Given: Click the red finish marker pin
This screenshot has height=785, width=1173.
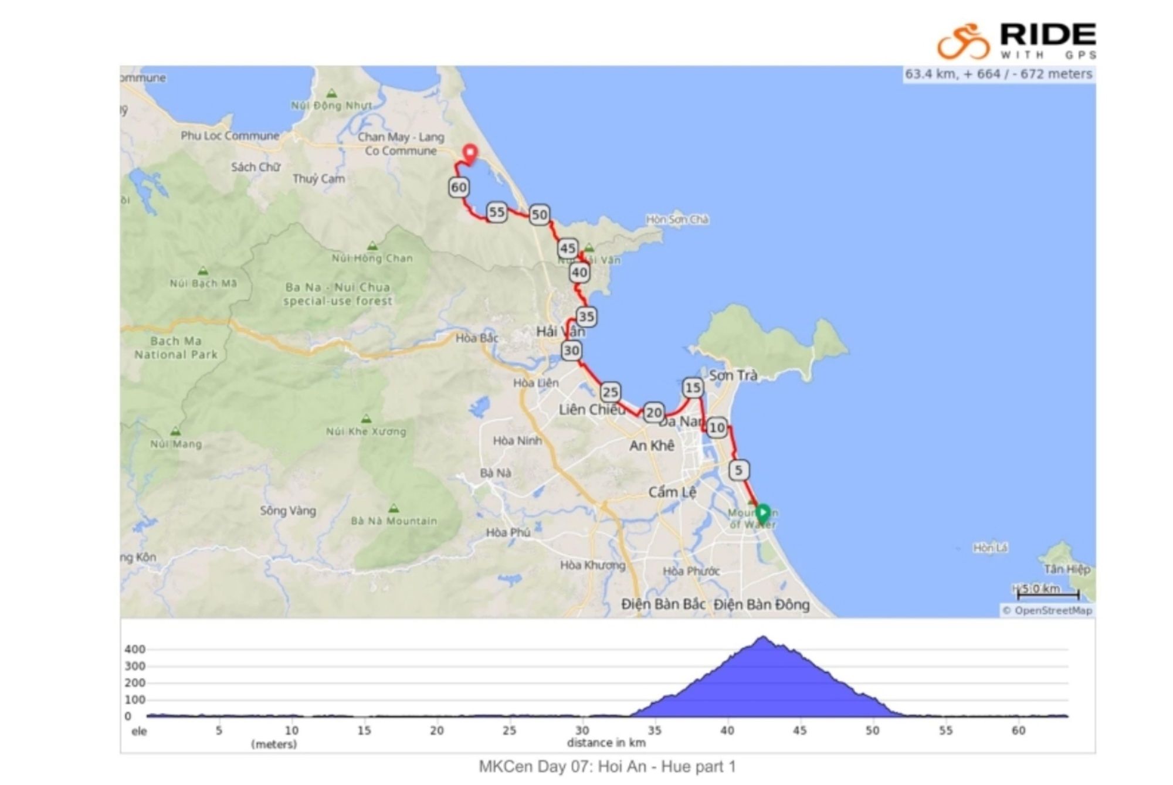Looking at the screenshot, I should pyautogui.click(x=470, y=154).
